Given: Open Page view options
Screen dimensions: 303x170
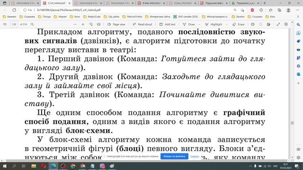Looking at the screenshot, I should pyautogui.click(x=116, y=25).
